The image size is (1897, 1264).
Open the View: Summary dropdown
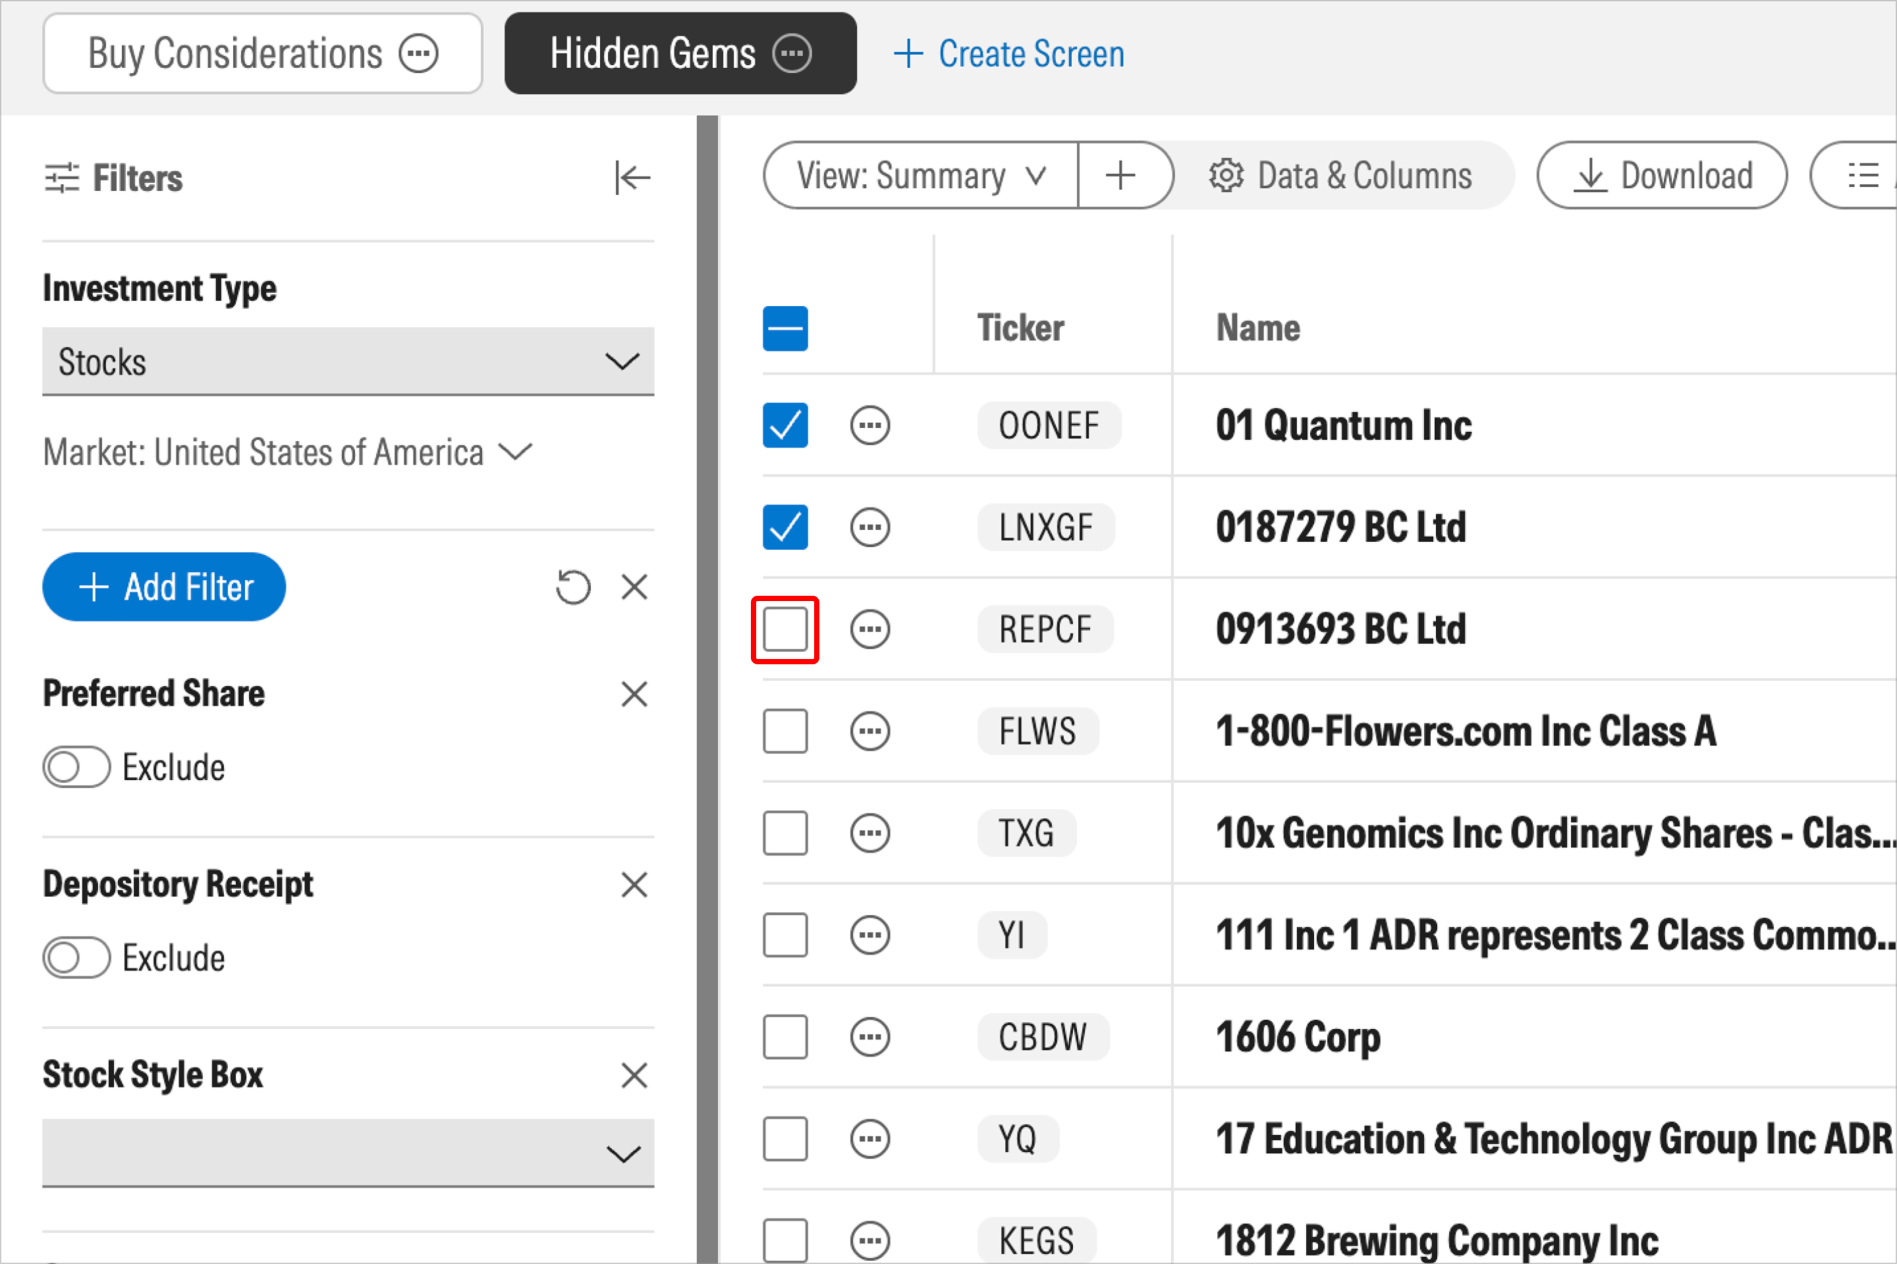[921, 175]
